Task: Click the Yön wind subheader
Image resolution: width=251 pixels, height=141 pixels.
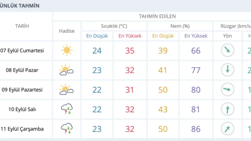Action: (227, 36)
